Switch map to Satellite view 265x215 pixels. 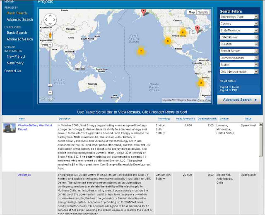pyautogui.click(x=203, y=12)
